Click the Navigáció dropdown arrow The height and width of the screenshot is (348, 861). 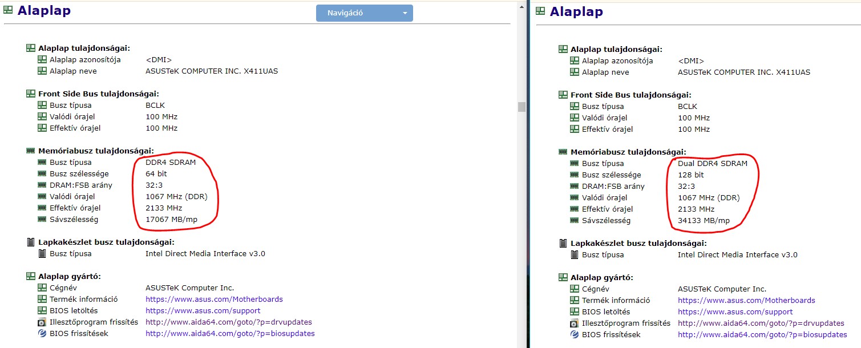tap(405, 13)
